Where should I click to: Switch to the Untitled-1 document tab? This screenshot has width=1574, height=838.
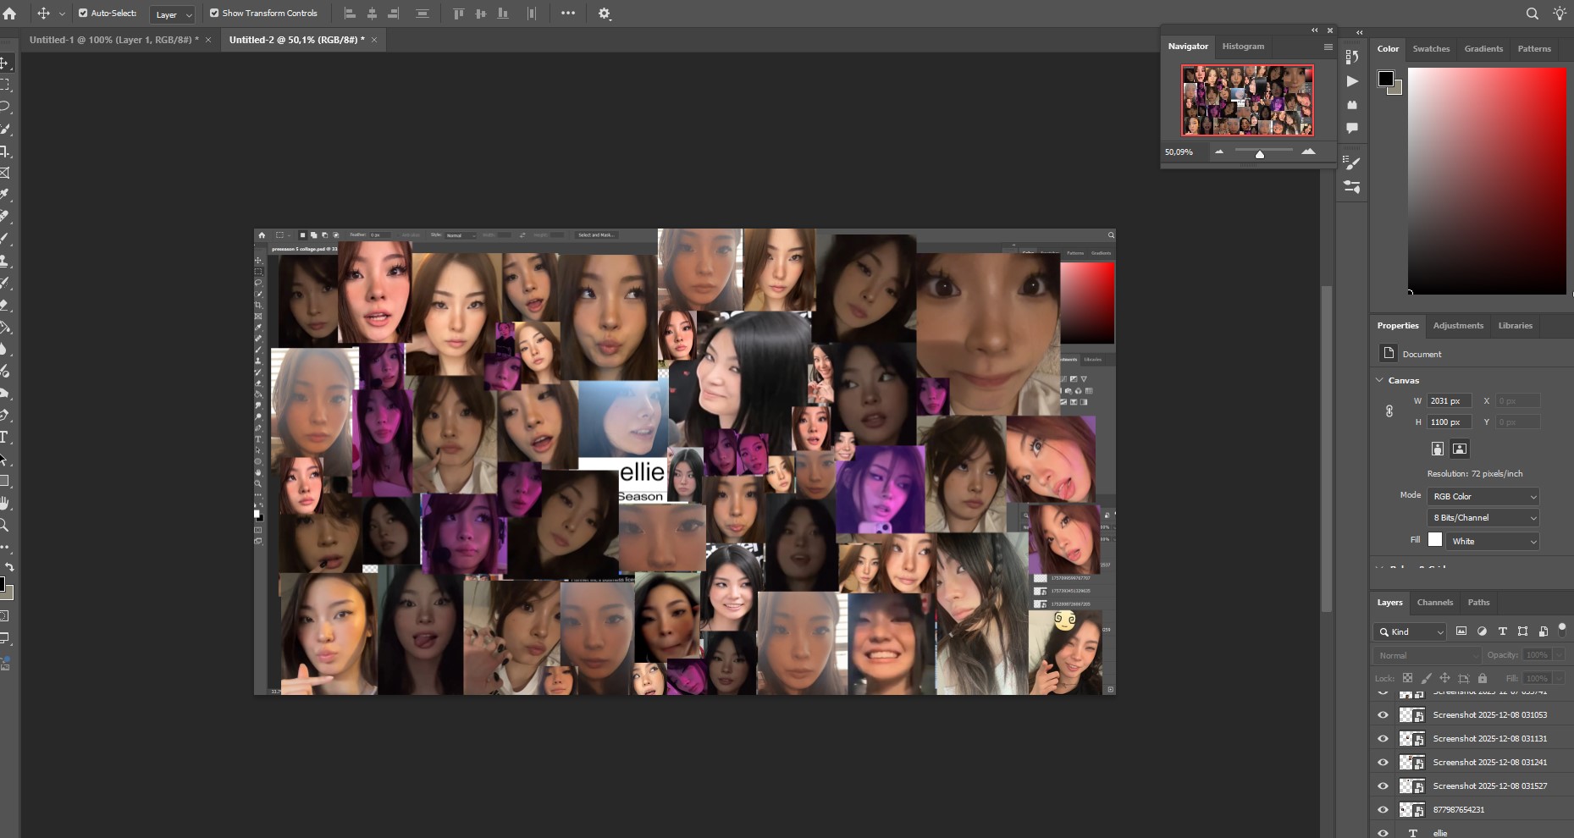(x=113, y=40)
